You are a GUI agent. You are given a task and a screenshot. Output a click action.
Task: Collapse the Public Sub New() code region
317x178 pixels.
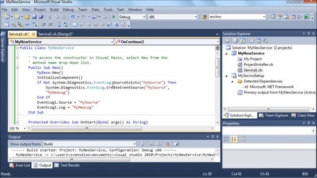click(18, 68)
